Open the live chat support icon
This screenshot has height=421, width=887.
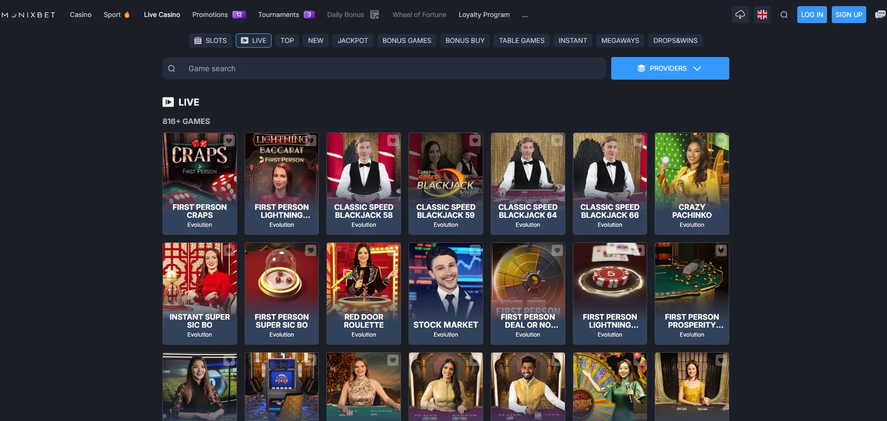click(880, 15)
